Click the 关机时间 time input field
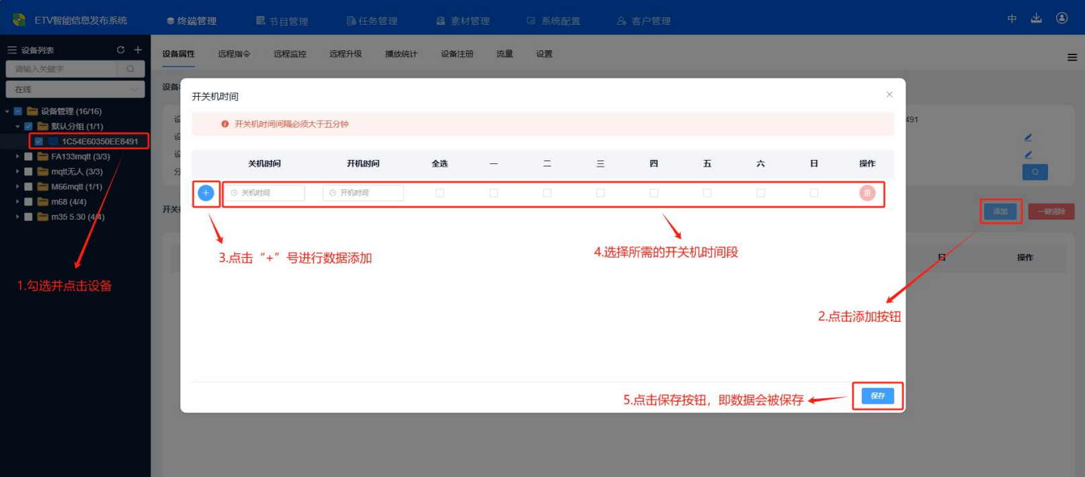Image resolution: width=1085 pixels, height=477 pixels. pyautogui.click(x=266, y=193)
